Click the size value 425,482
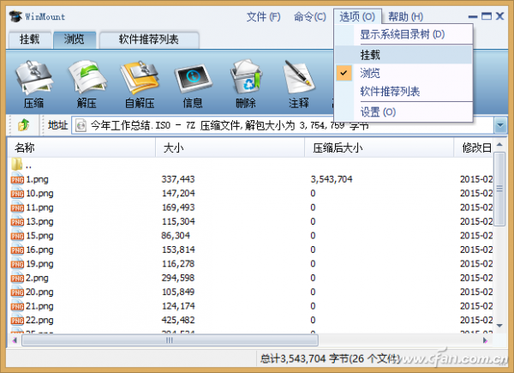 [178, 320]
